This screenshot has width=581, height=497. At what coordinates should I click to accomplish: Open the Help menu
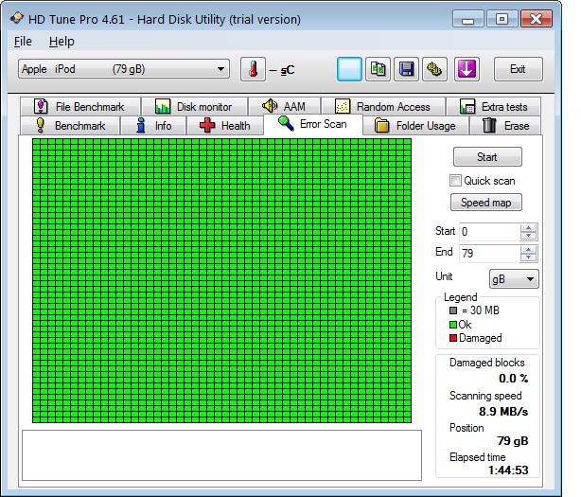(62, 42)
